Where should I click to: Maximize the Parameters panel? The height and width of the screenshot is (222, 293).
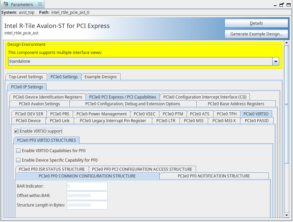pos(289,5)
